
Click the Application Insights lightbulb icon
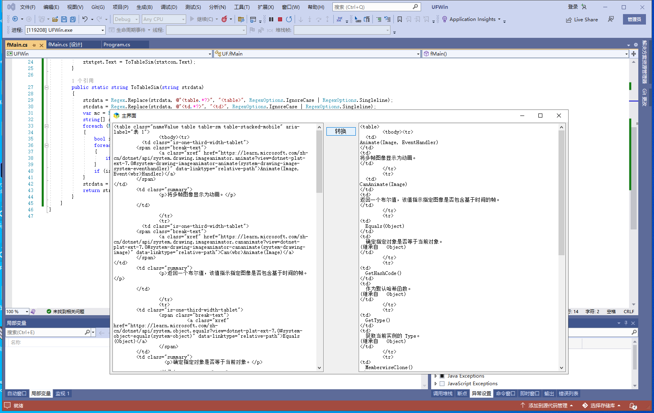point(444,19)
